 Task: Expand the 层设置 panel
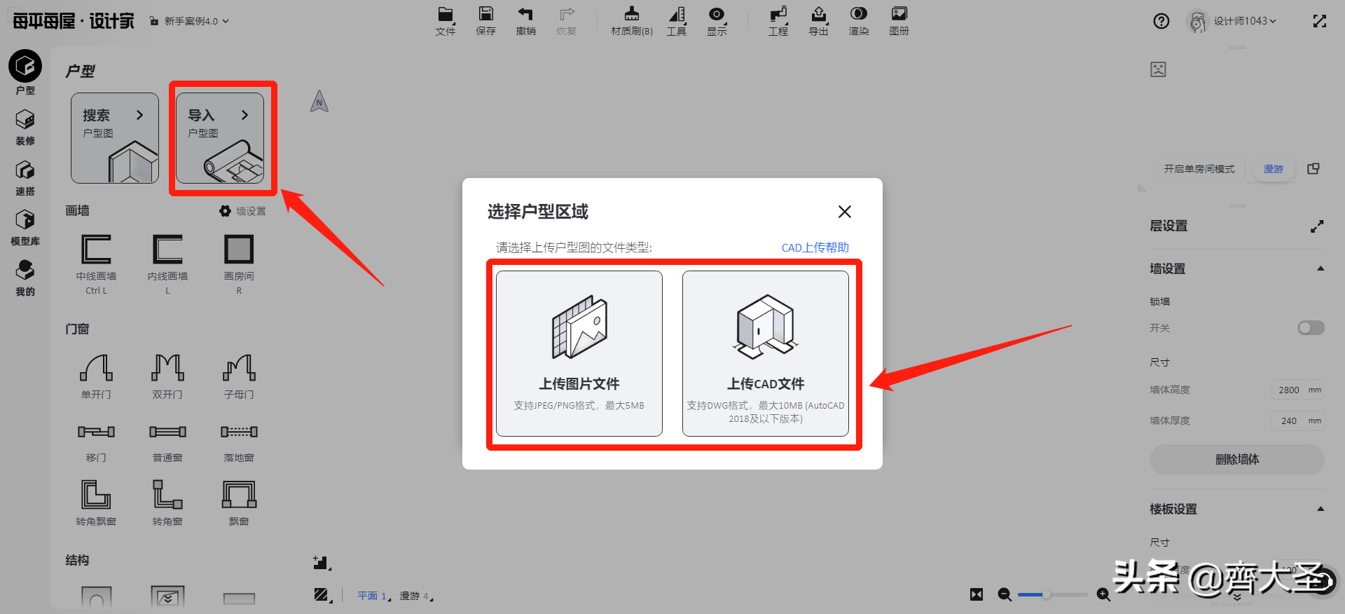point(1317,226)
